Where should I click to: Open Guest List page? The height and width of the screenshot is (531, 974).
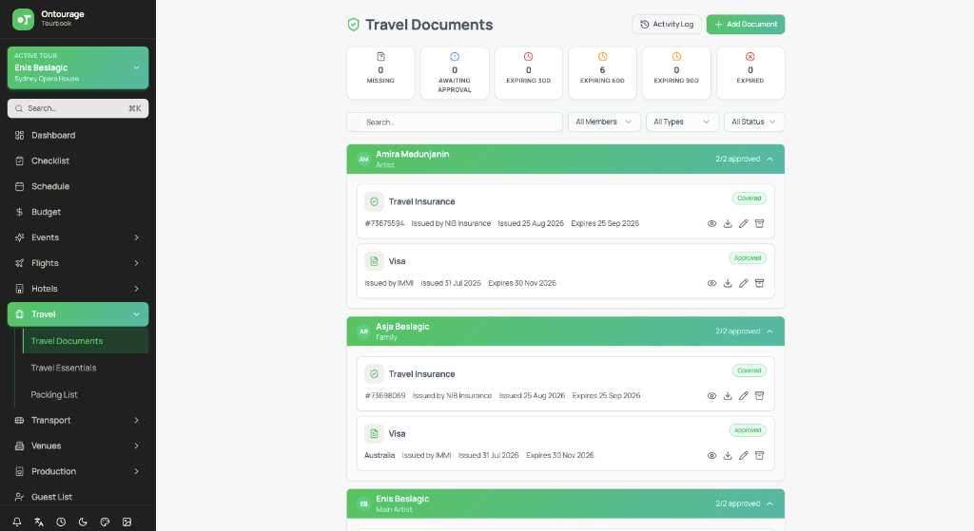tap(78, 497)
